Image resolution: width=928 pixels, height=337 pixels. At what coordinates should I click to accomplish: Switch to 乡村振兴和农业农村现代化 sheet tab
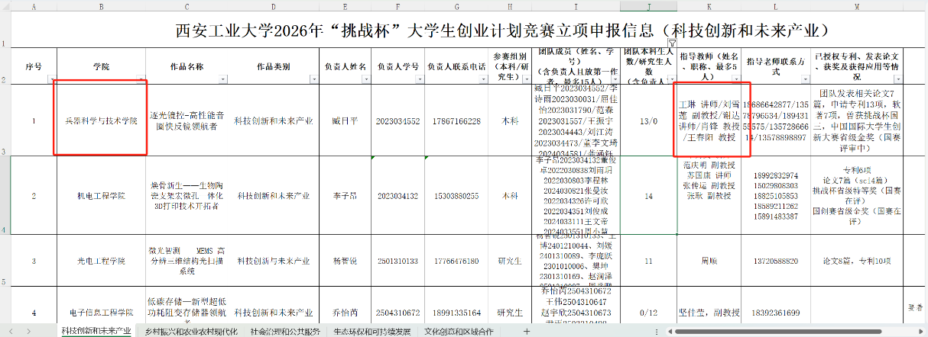(x=190, y=332)
